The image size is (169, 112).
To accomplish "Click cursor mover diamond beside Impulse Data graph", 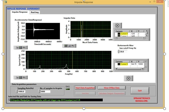I will pos(117,26).
